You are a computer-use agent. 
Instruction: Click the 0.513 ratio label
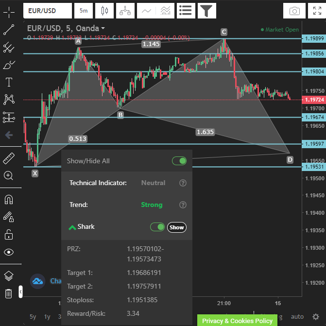click(78, 138)
